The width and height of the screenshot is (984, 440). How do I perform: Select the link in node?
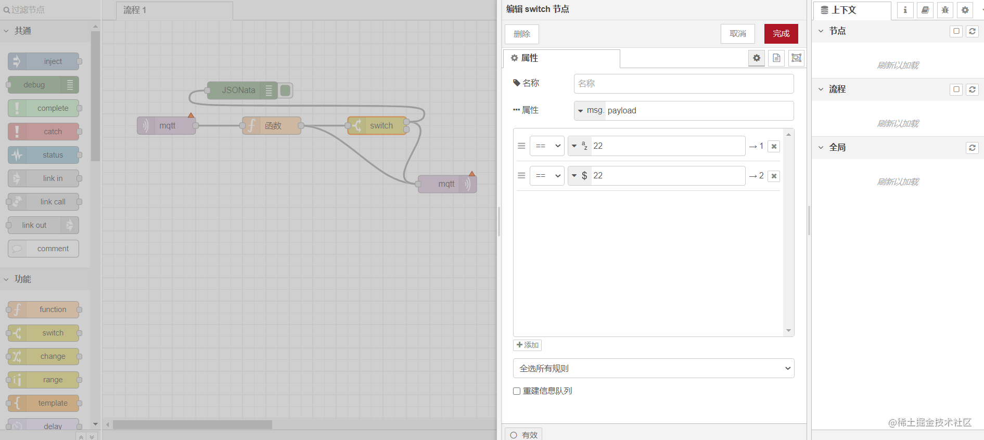(x=44, y=178)
